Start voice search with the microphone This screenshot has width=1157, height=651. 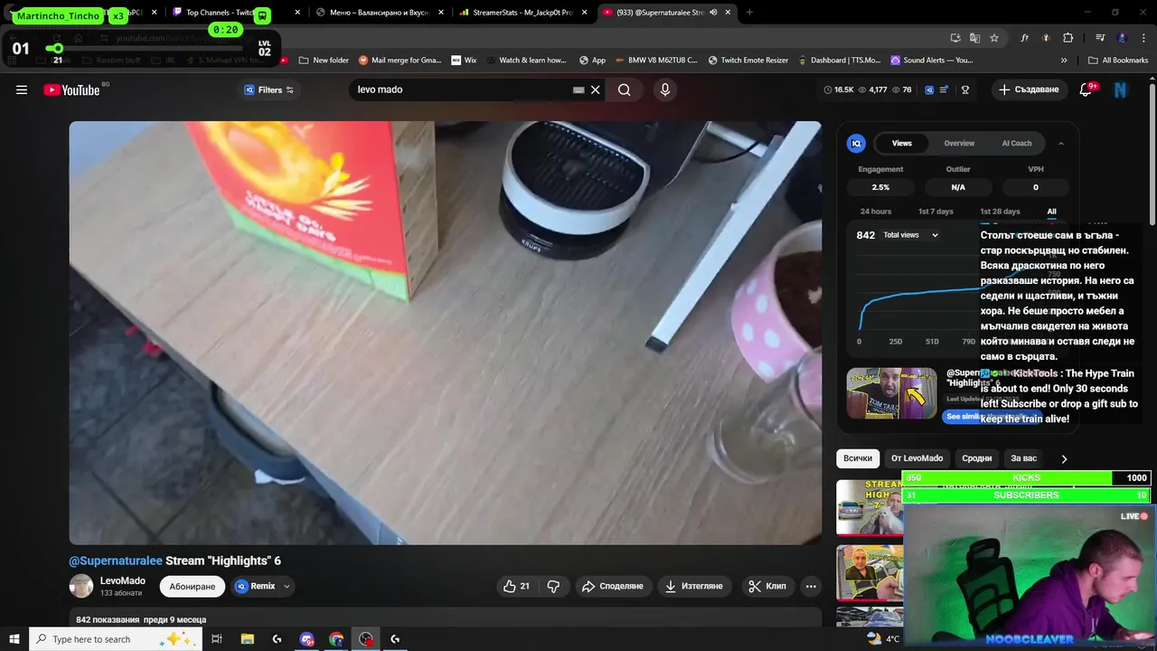tap(665, 90)
